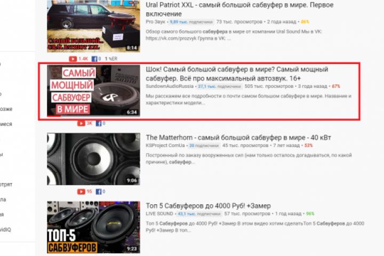Click YouTube icon showing 1.4K count
Screen dimensions: 384x256
(73, 59)
